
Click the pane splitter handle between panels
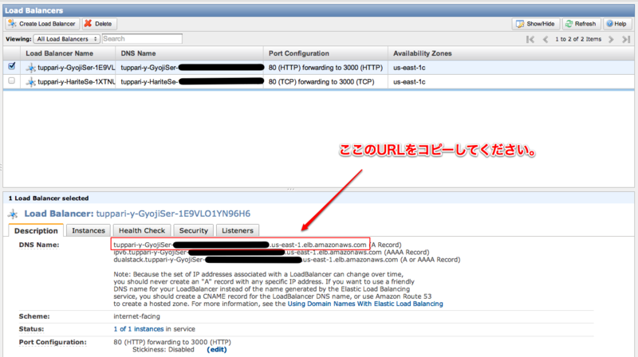(x=290, y=189)
